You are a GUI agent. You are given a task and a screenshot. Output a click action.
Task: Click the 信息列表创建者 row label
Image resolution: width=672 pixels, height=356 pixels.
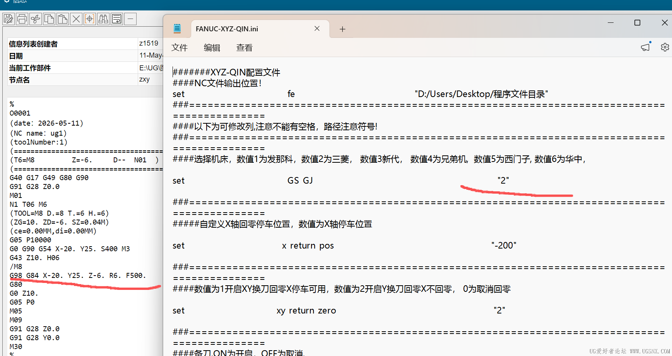point(33,44)
